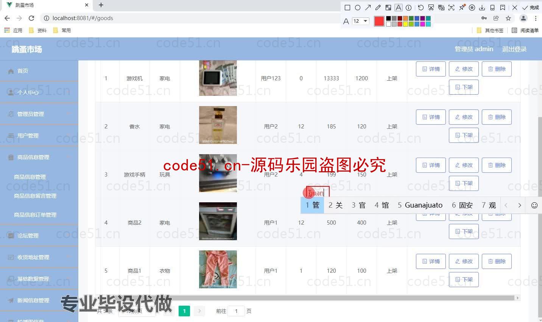The height and width of the screenshot is (322, 542).
Task: Click 详情 for the 游戏机 row
Action: (x=431, y=69)
